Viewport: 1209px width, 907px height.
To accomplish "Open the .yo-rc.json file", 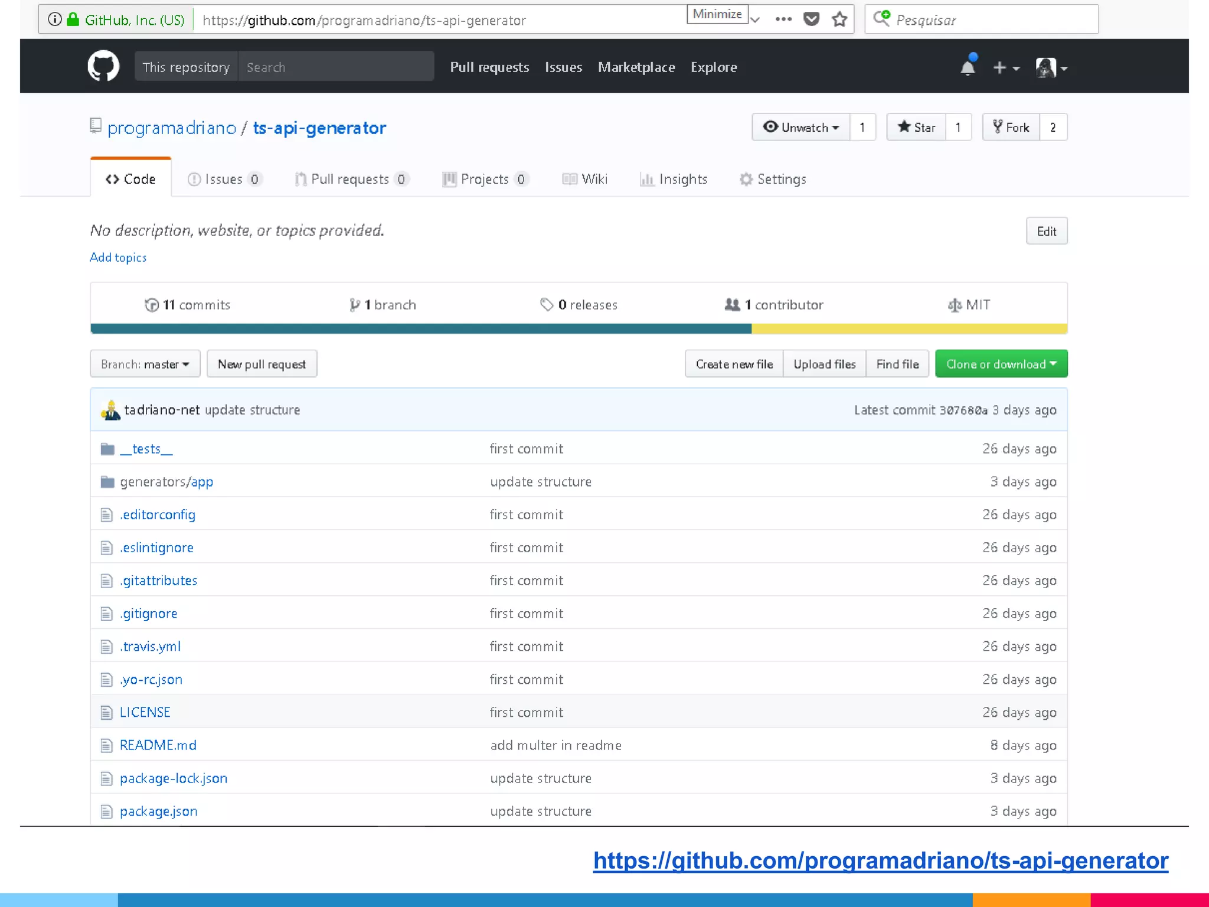I will coord(151,680).
